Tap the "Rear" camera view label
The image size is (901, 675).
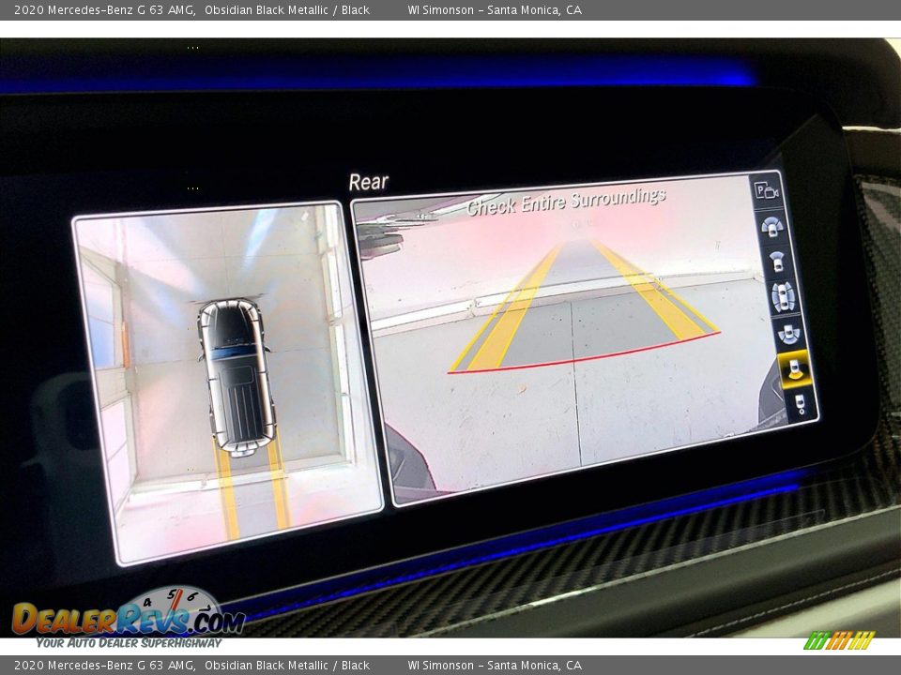tap(368, 182)
